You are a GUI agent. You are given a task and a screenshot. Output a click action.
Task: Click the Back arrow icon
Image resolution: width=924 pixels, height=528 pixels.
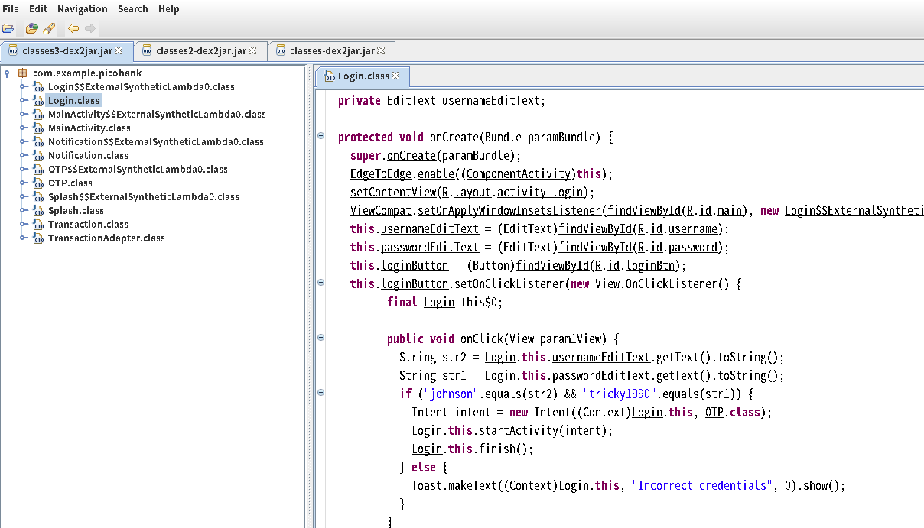tap(73, 28)
